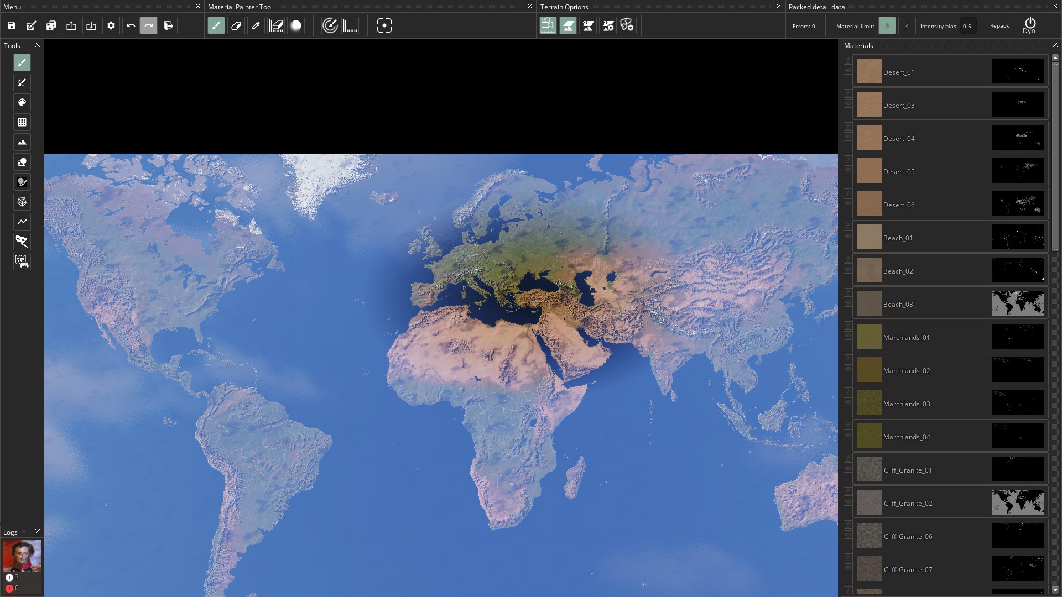Open the palette tool in the left sidebar
Image resolution: width=1062 pixels, height=597 pixels.
[x=22, y=103]
